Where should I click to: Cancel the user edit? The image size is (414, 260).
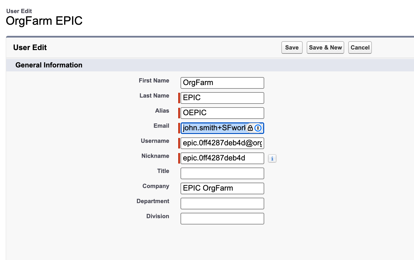pyautogui.click(x=360, y=48)
